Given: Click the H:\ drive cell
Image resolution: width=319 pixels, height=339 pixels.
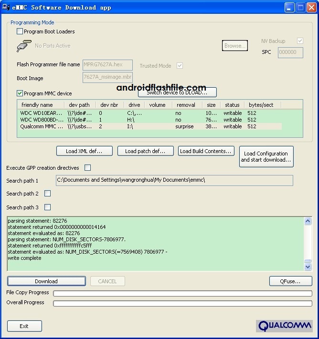Looking at the screenshot, I should click(131, 120).
